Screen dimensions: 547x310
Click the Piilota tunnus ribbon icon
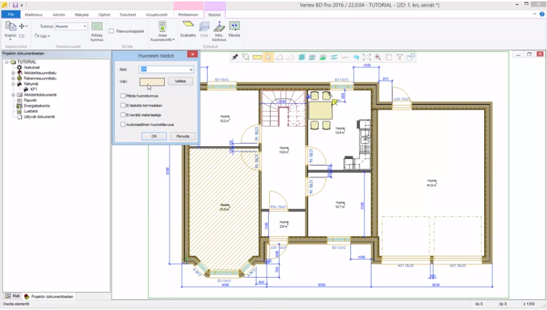coord(97,29)
